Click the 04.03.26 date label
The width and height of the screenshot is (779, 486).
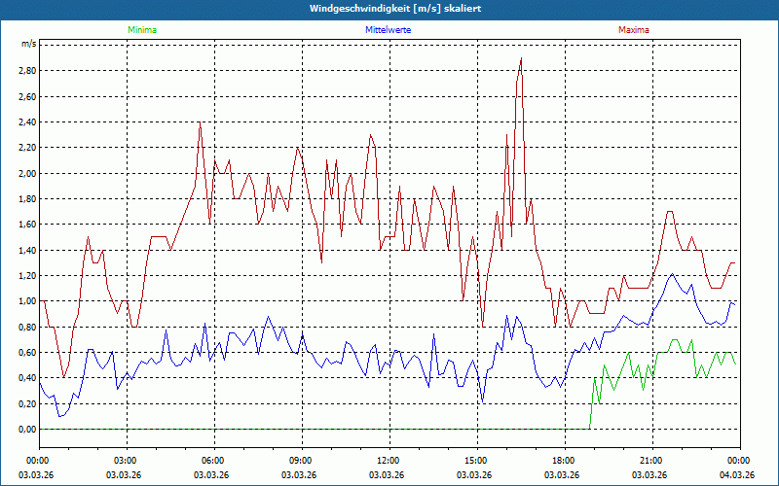(x=737, y=474)
